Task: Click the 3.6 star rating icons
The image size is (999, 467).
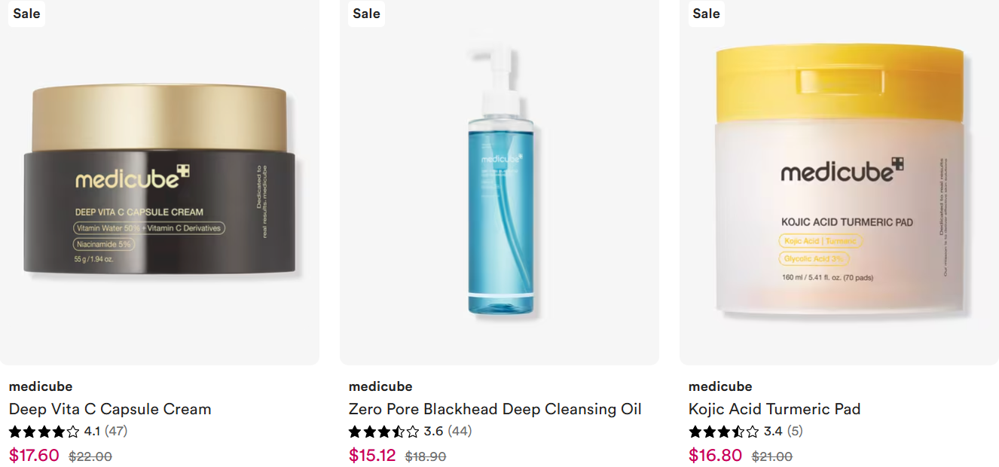Action: point(383,432)
